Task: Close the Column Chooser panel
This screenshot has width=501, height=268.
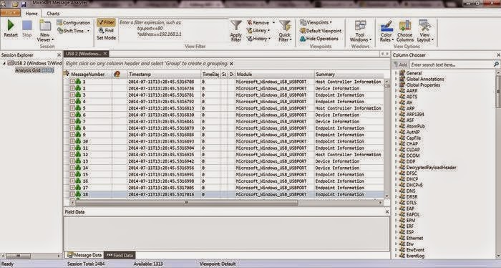Action: (498, 55)
